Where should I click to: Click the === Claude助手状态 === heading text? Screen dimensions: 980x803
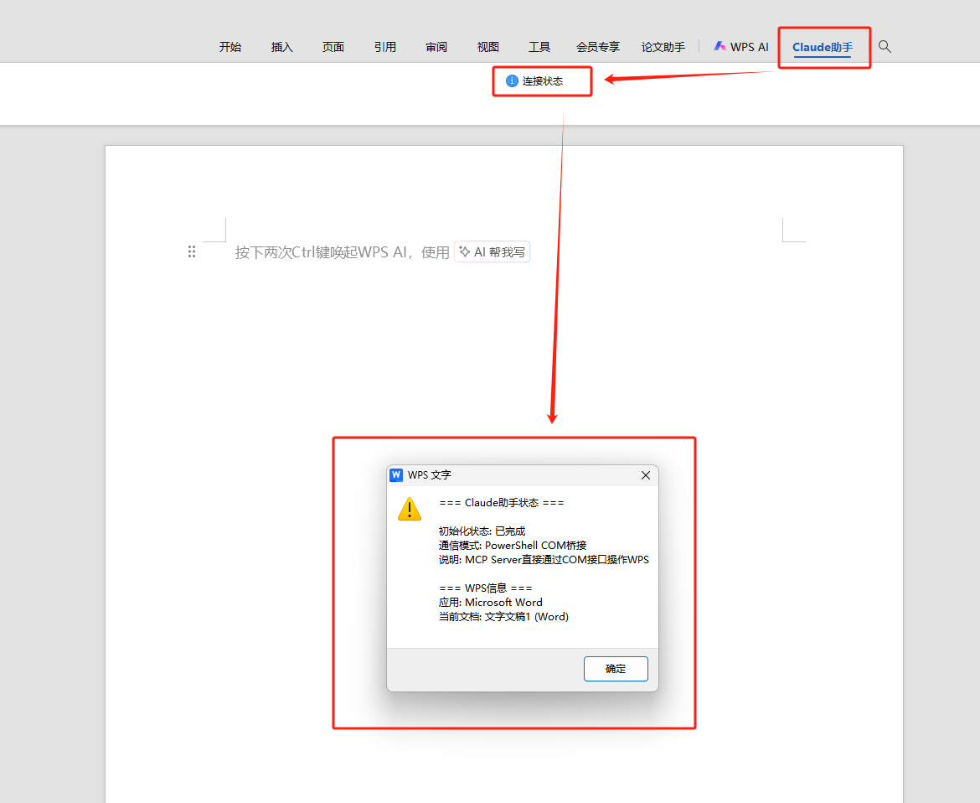tap(501, 503)
